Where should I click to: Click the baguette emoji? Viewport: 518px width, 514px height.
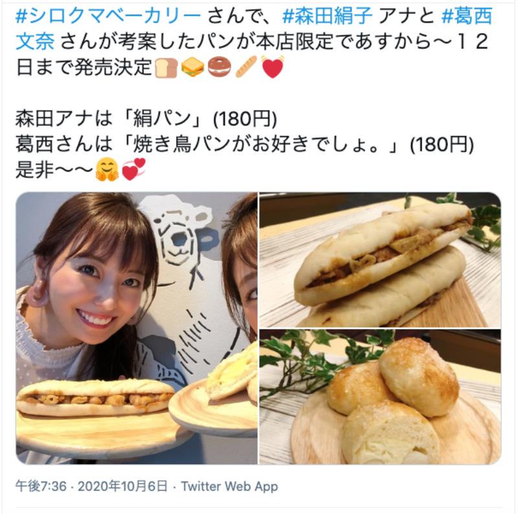tap(246, 67)
